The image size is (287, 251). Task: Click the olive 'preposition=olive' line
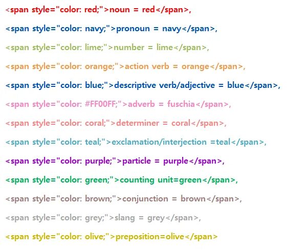tap(112, 237)
